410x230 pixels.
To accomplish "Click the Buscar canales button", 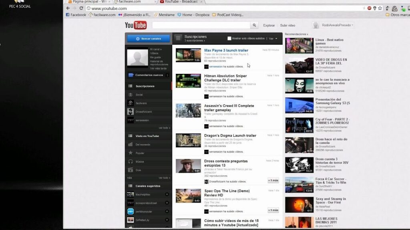I will click(149, 39).
